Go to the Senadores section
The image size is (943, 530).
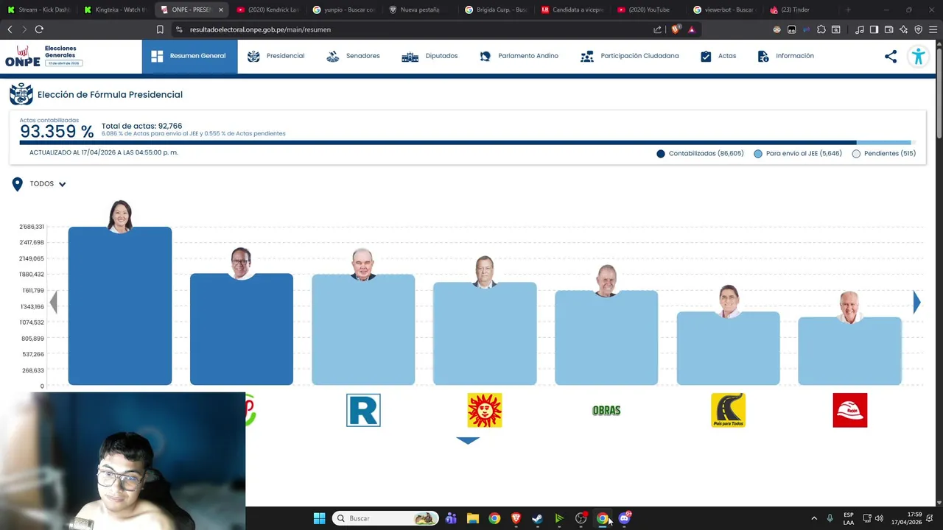tap(353, 56)
